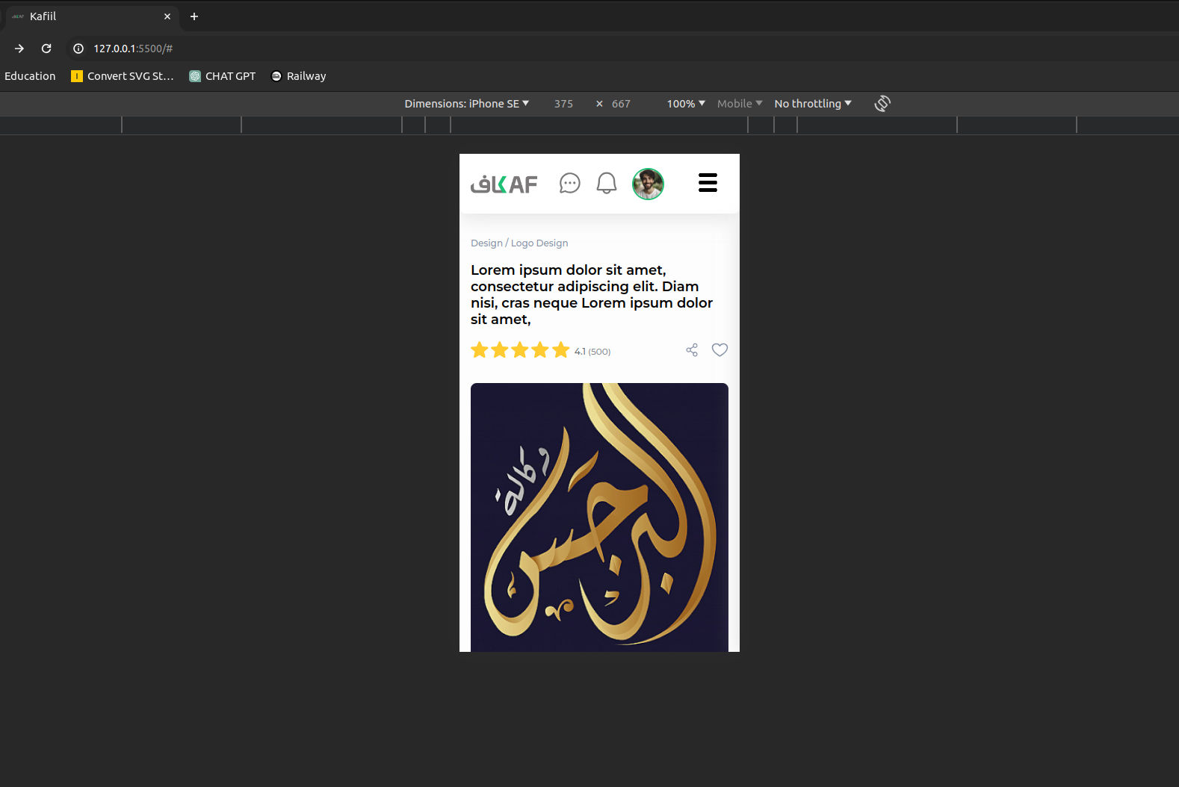This screenshot has width=1179, height=787.
Task: Share this service via share icon
Action: click(x=692, y=350)
